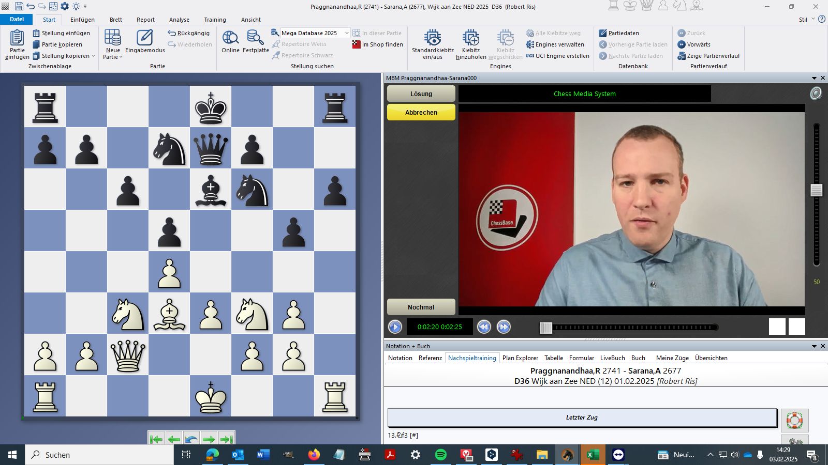
Task: Click Kiebitz hinzuholen icon
Action: (x=471, y=38)
